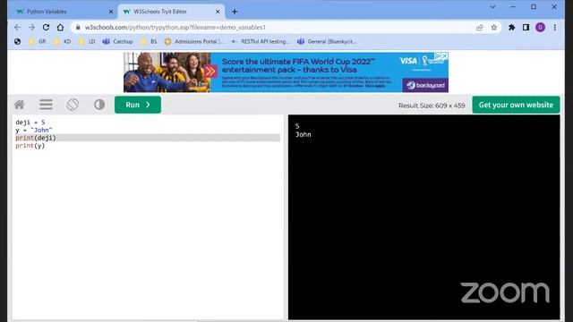Toggle dark theme with contrast icon

(99, 105)
